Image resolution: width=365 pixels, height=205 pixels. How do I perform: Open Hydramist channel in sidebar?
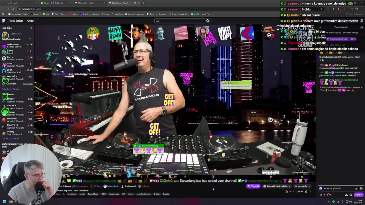tap(17, 120)
